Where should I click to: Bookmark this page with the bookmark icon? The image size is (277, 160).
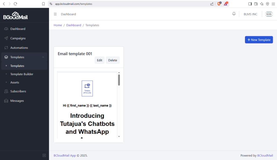click(44, 4)
